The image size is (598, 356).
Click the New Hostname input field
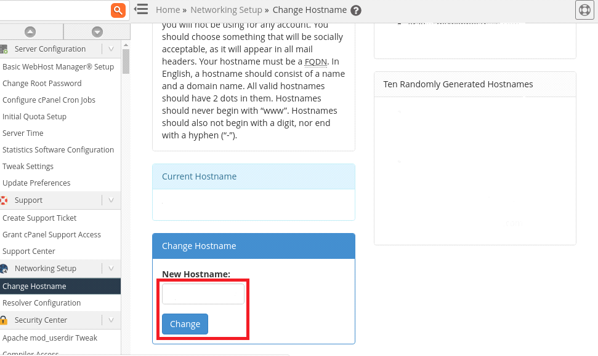[x=203, y=294]
